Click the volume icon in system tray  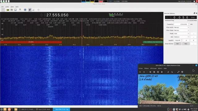[x=185, y=109]
